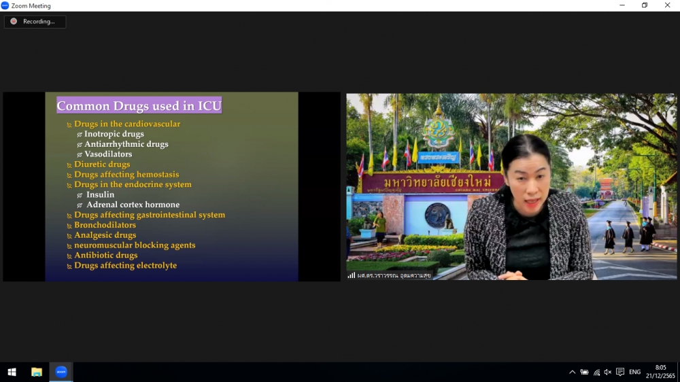
Task: Unmute via the speaker volume icon
Action: pyautogui.click(x=608, y=372)
